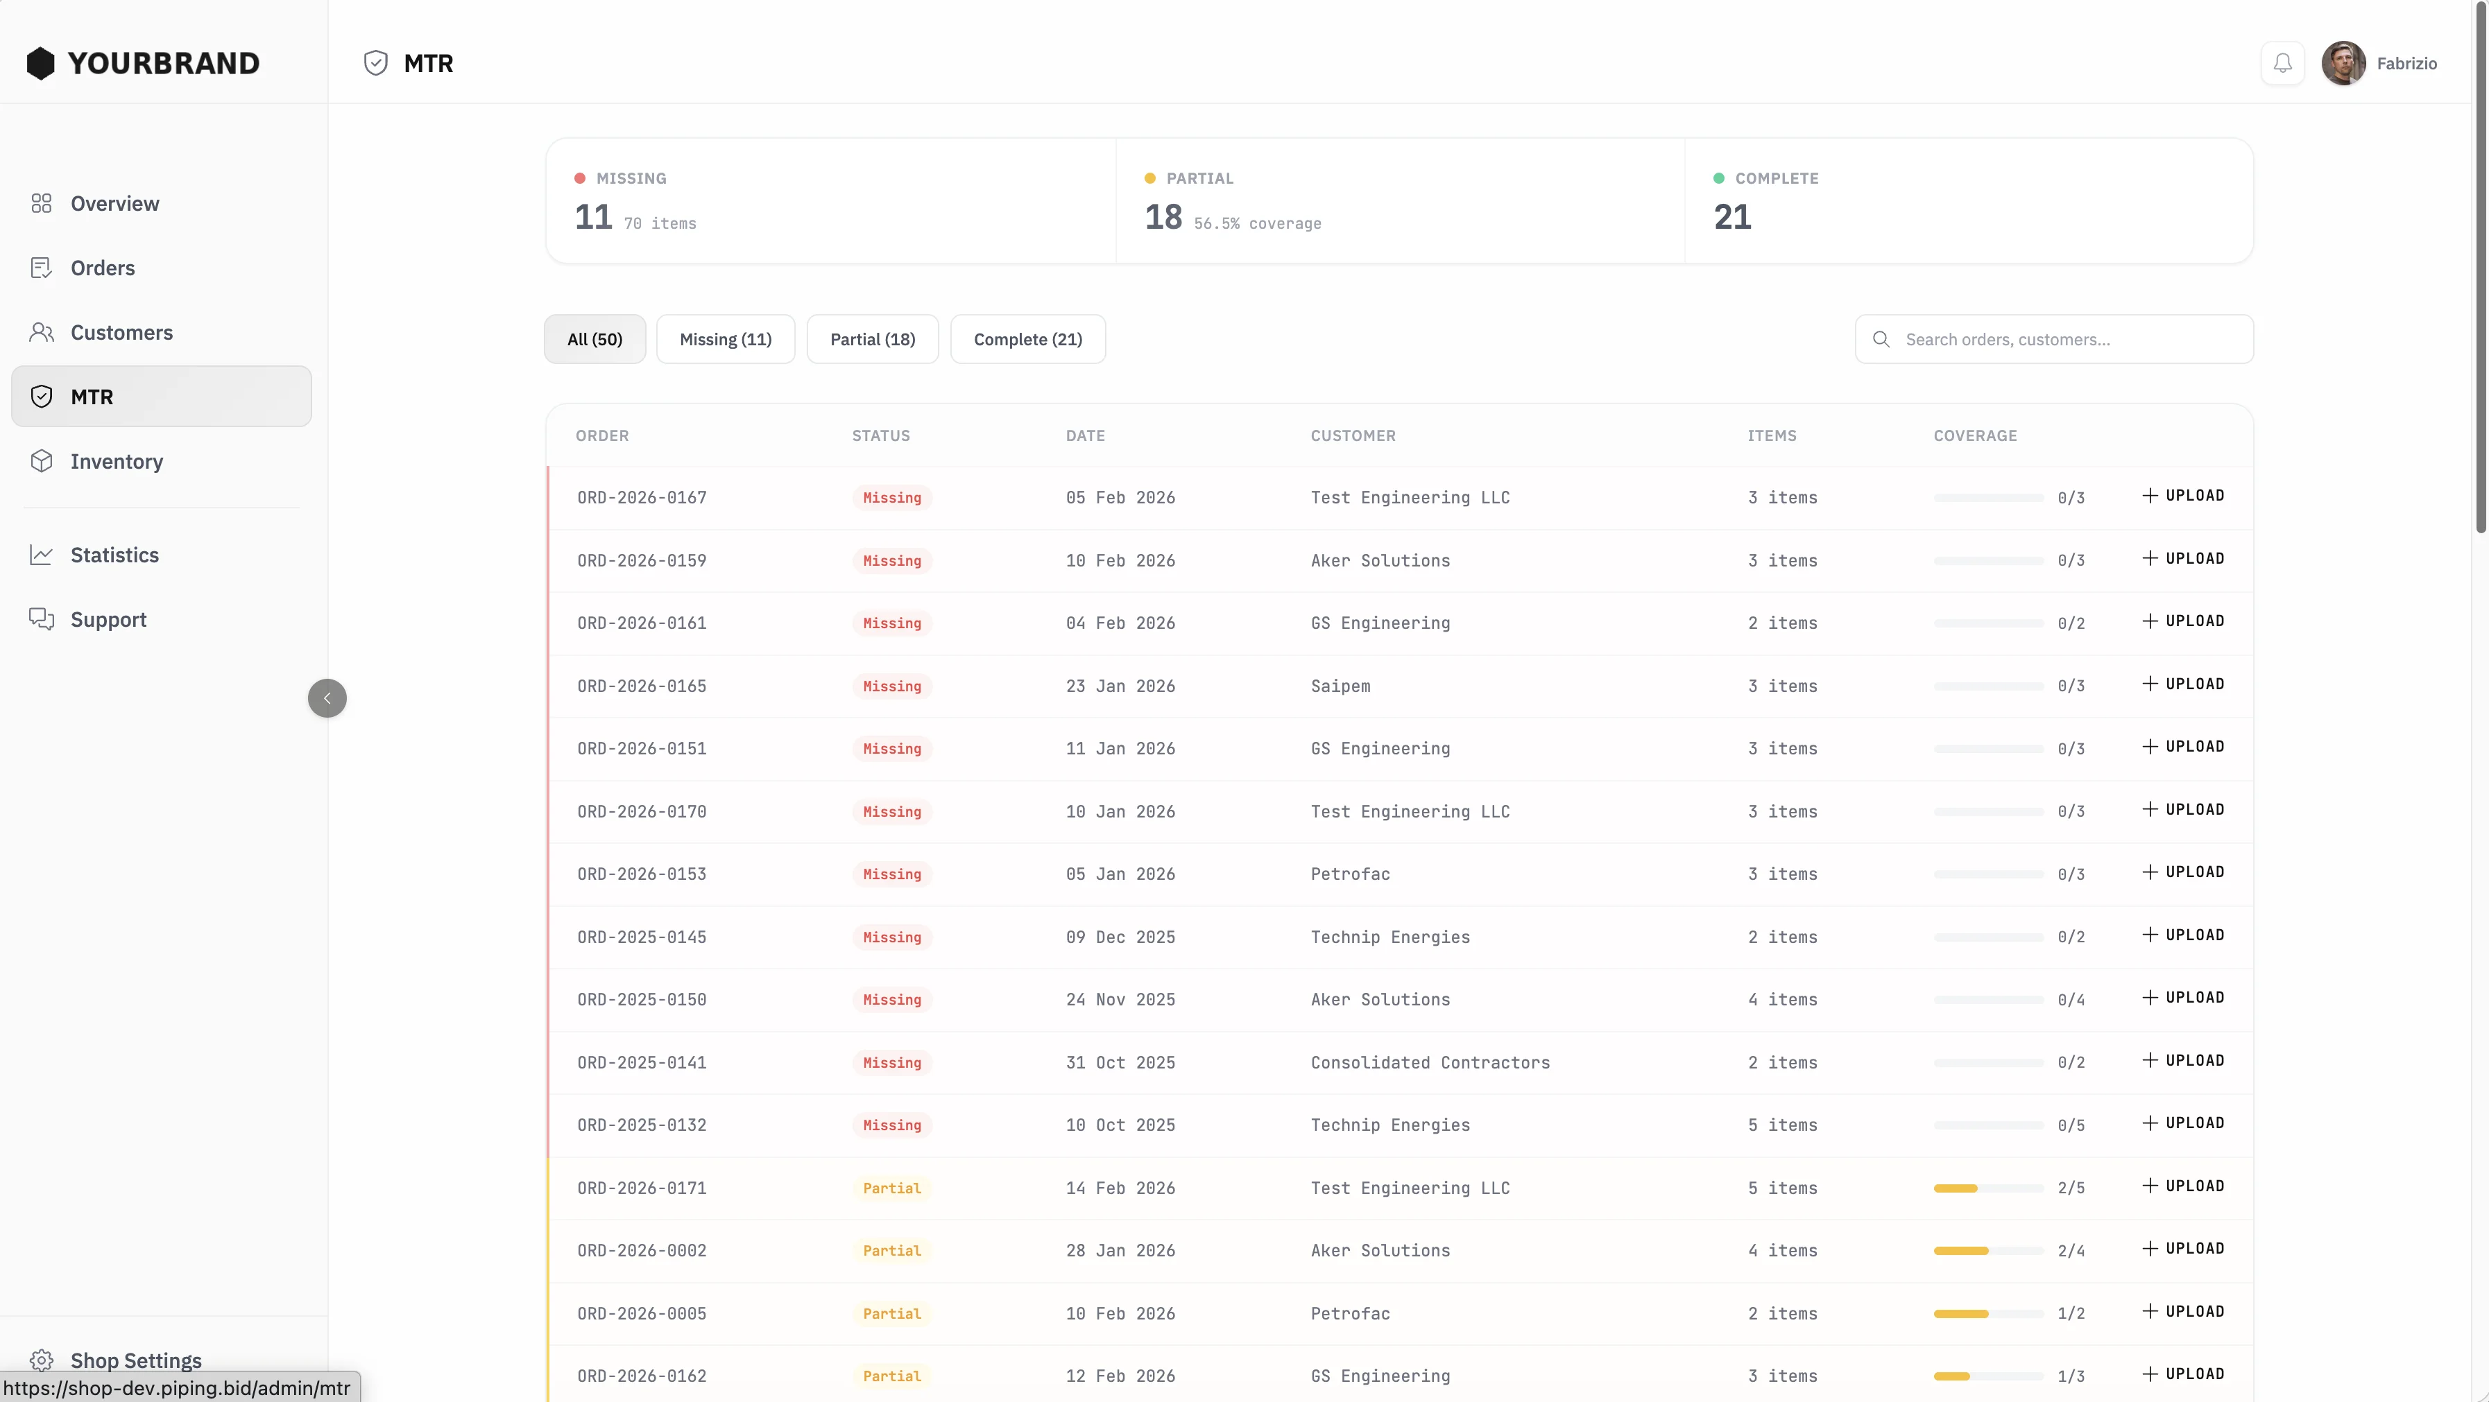This screenshot has height=1402, width=2489.
Task: Click the Support chat bubbles icon
Action: (40, 619)
